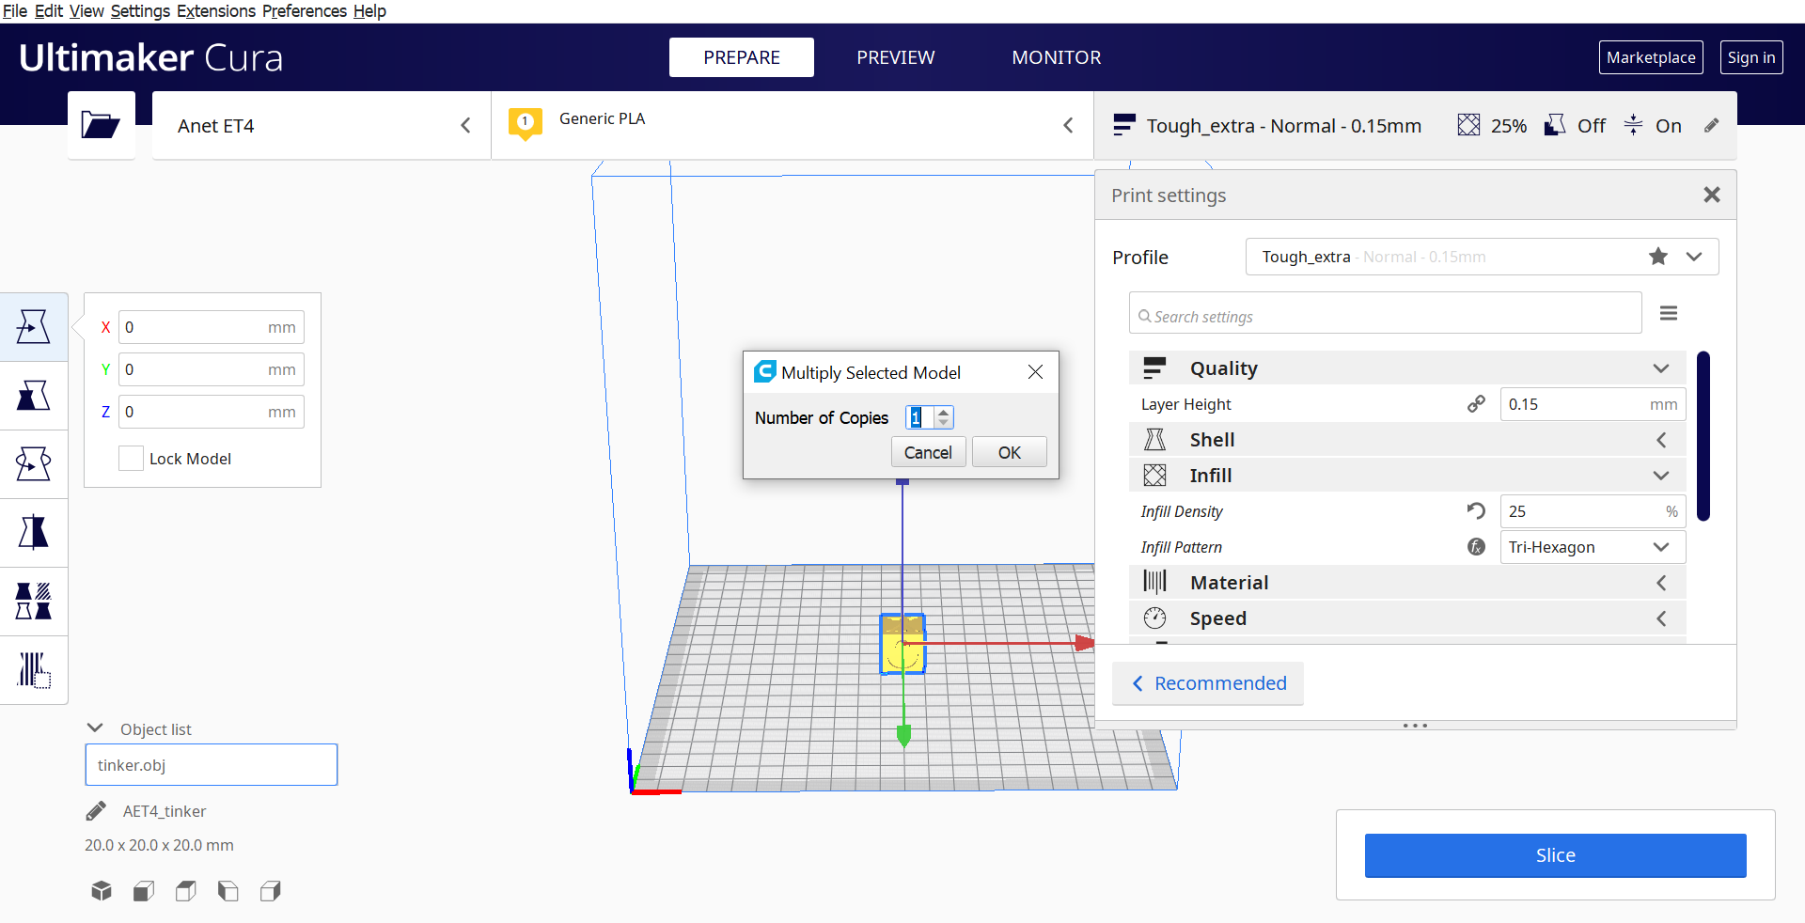Switch to left view cube icon
The width and height of the screenshot is (1805, 923).
point(228,891)
